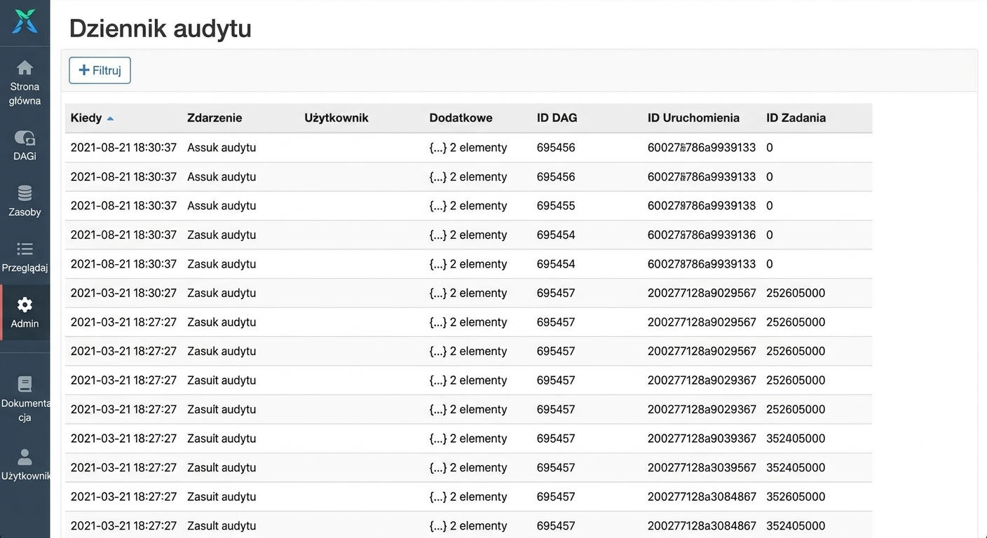The width and height of the screenshot is (987, 538).
Task: Toggle sort arrow next to Kiedy
Action: pos(110,118)
